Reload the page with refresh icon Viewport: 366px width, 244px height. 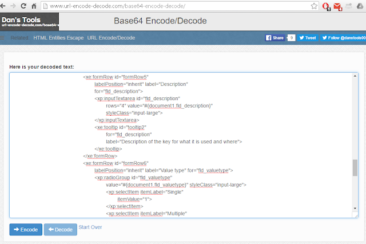tap(23, 6)
